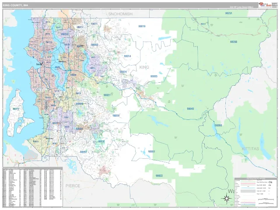Image resolution: width=280 pixels, height=210 pixels.
Task: Select the 'KING COUNTY, WA' map title
Action: point(15,5)
